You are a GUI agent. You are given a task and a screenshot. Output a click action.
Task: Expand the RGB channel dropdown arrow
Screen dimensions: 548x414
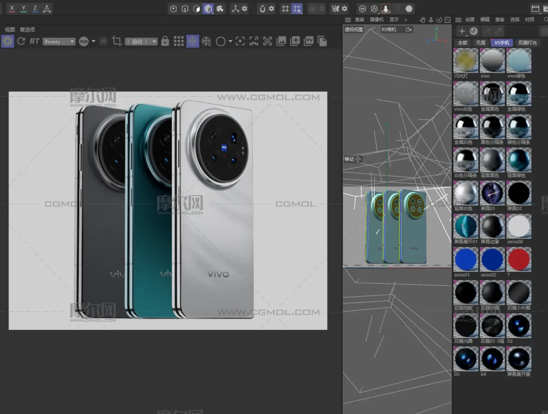[x=93, y=42]
